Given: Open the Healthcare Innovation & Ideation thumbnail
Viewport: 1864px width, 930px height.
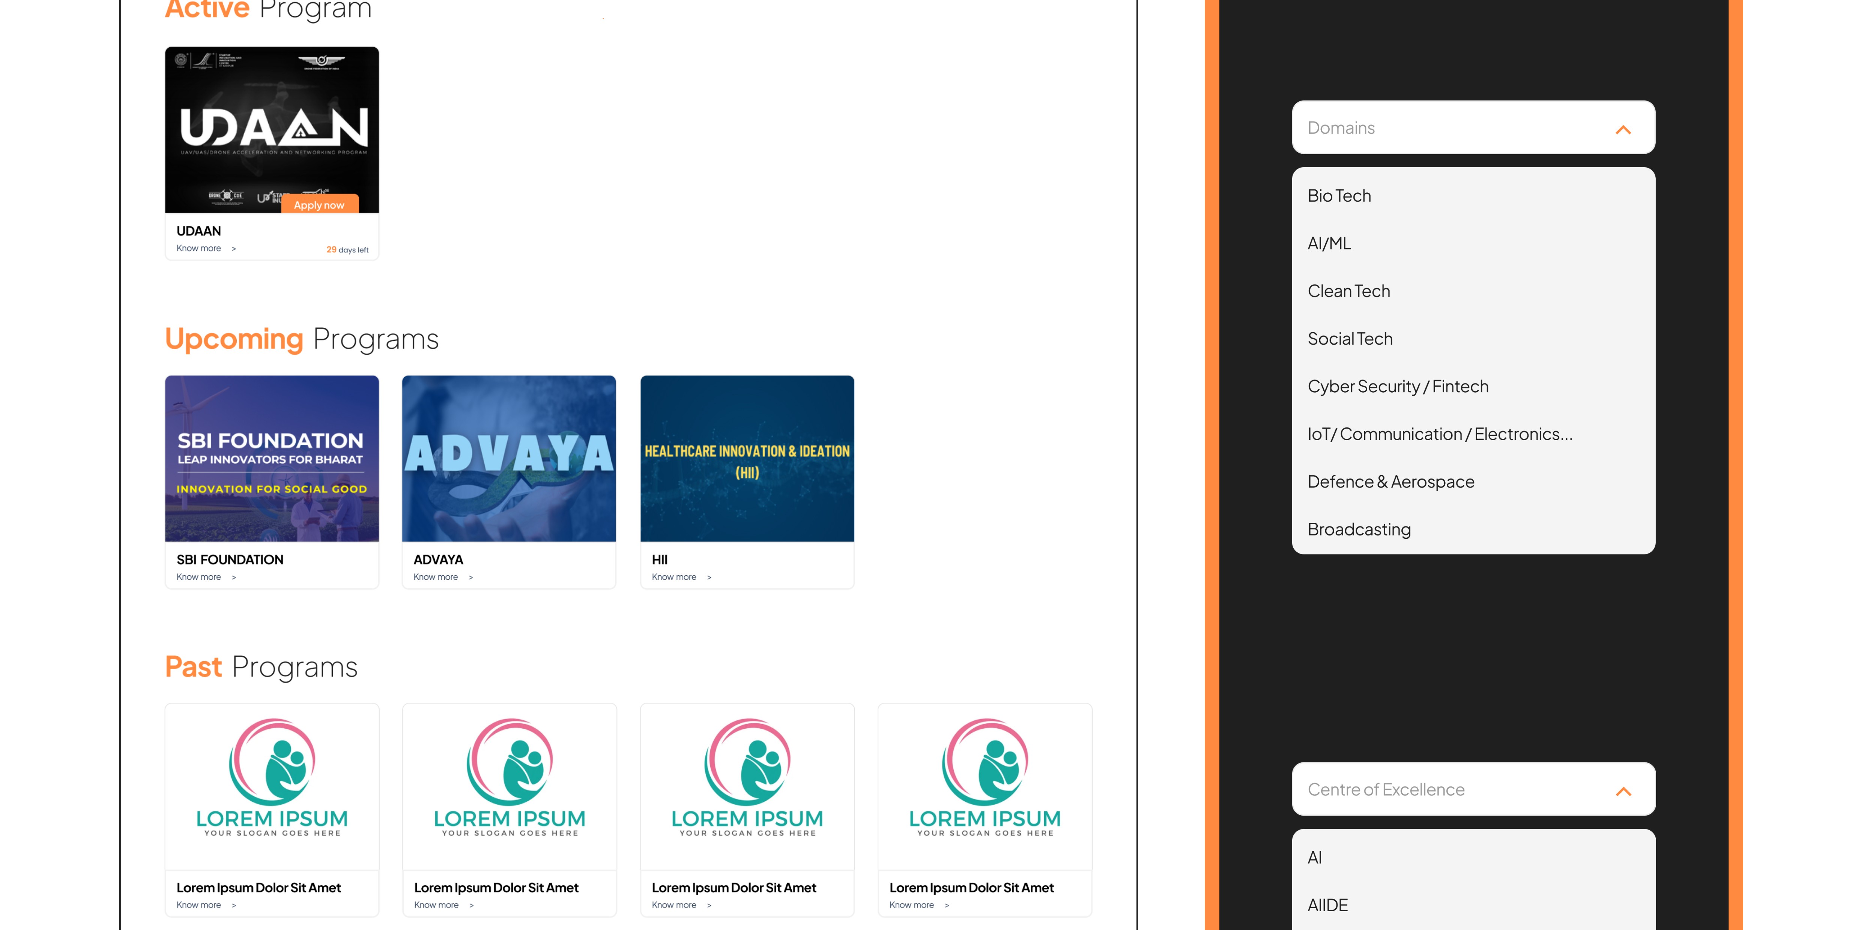Looking at the screenshot, I should 747,458.
